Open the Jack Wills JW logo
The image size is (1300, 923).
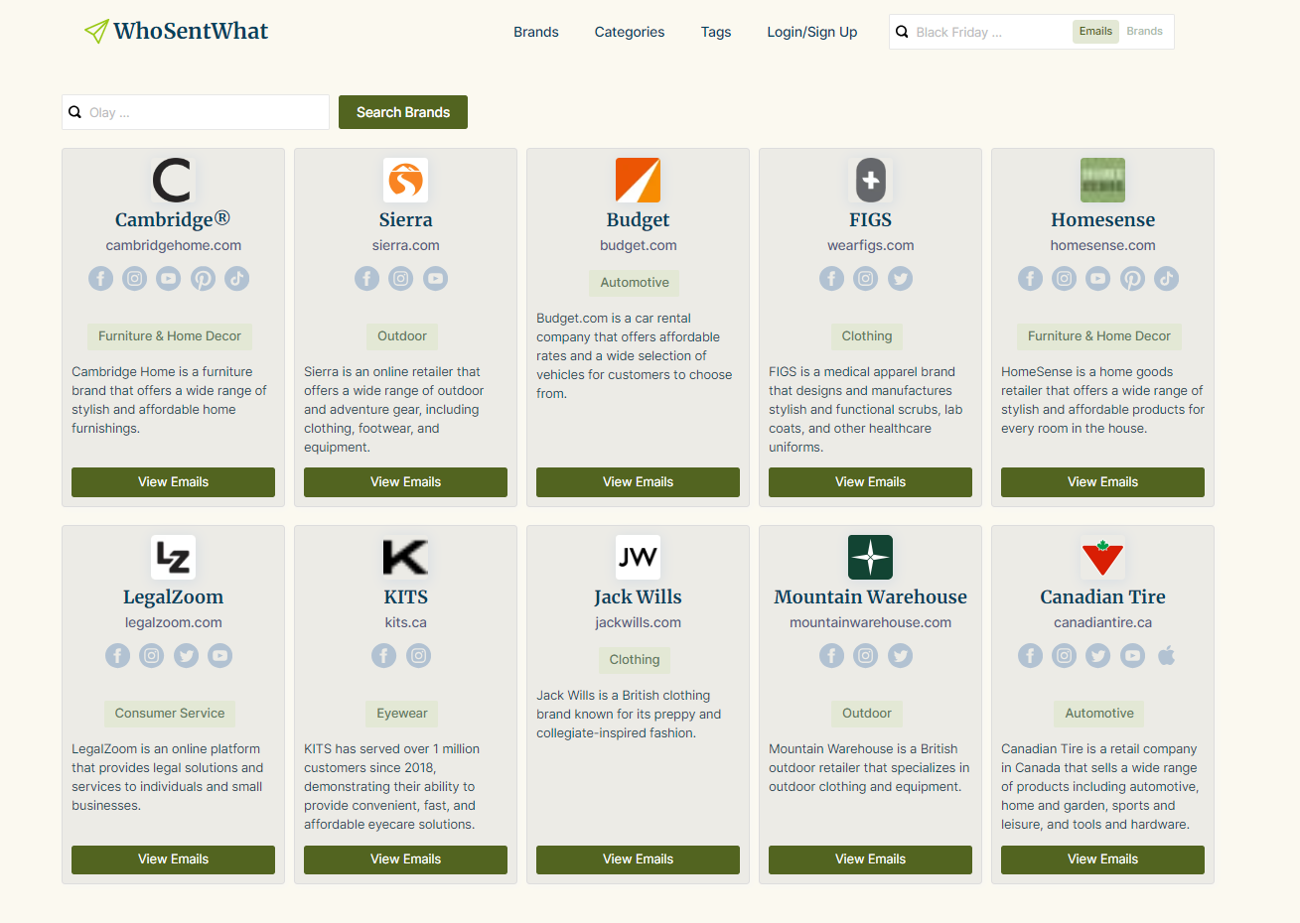(x=638, y=558)
